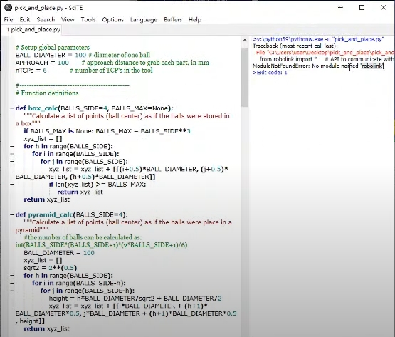This screenshot has width=395, height=337.
Task: Open the Edit menu
Action: (x=25, y=20)
